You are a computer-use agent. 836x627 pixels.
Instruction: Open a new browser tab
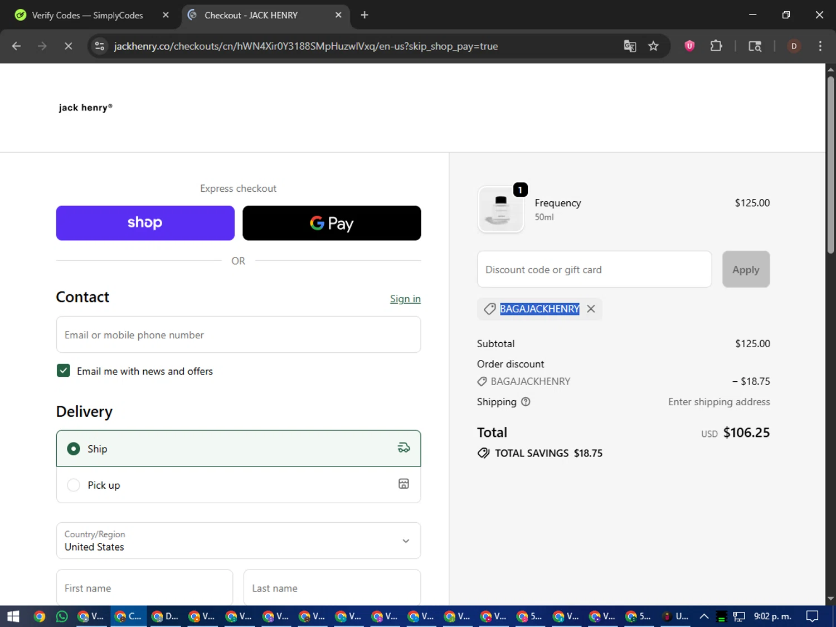click(x=364, y=15)
